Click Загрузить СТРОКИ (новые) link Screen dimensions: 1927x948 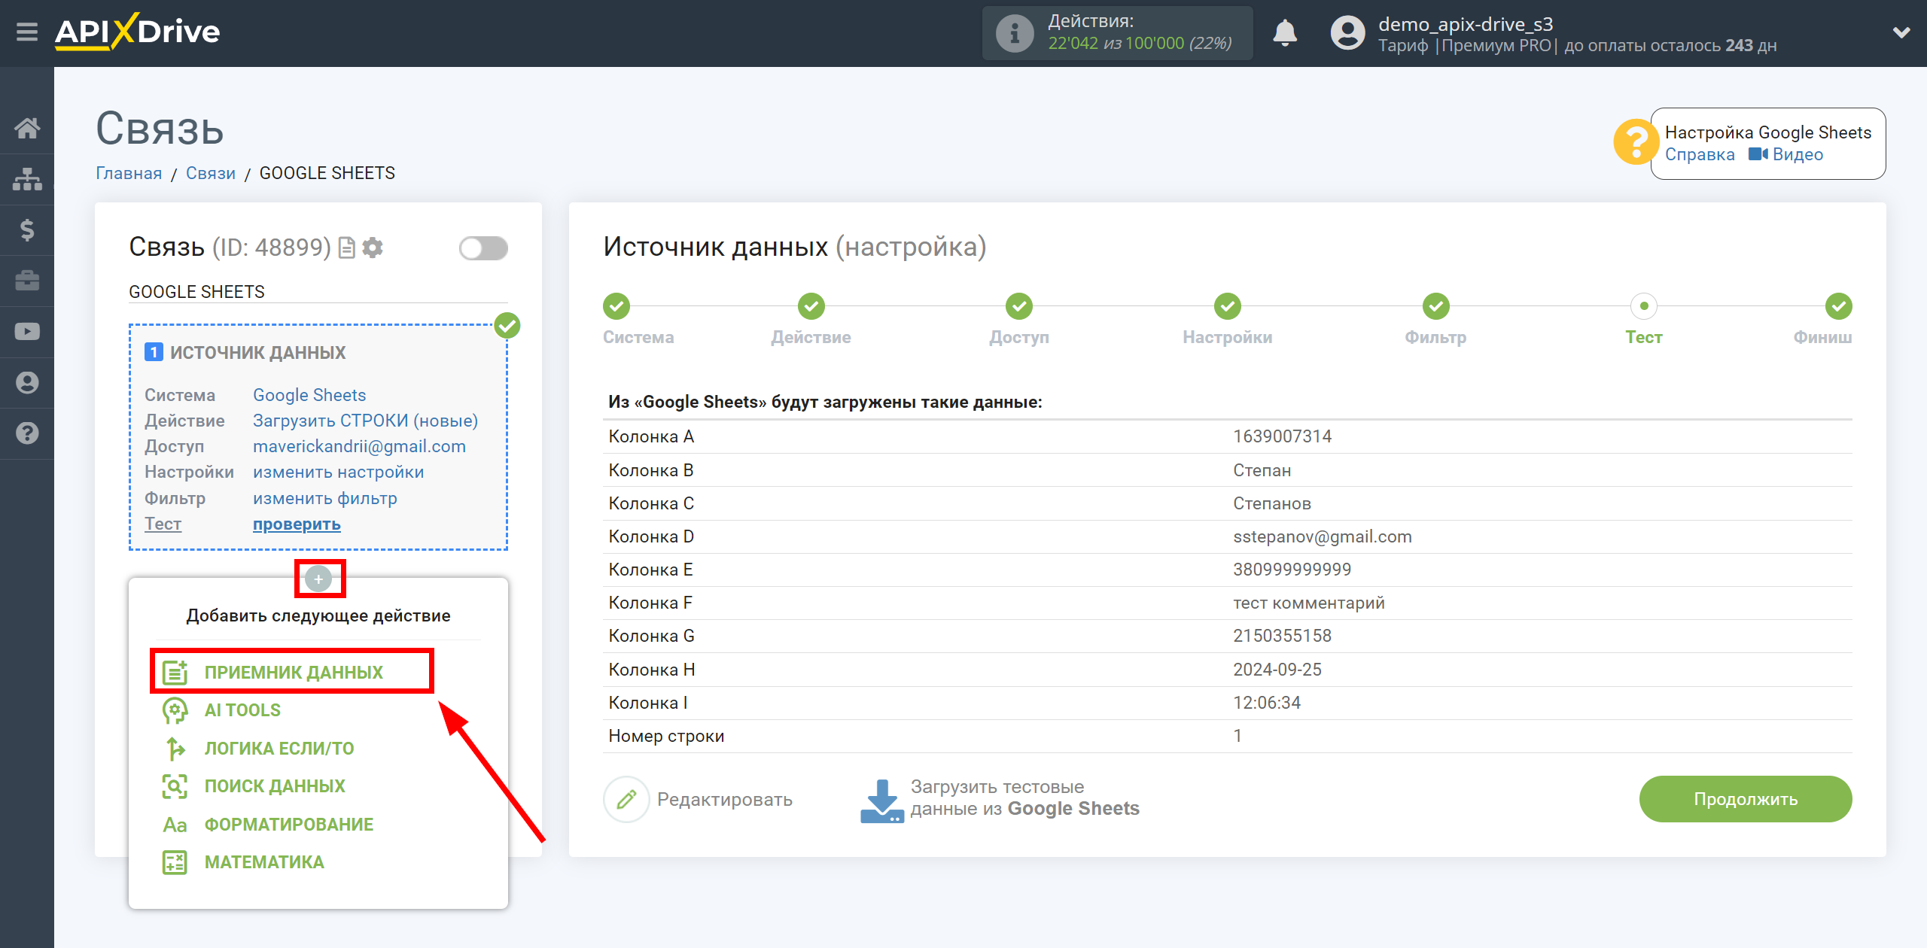click(365, 421)
